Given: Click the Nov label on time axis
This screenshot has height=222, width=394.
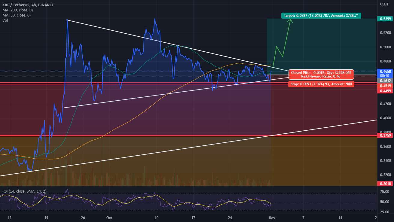Looking at the screenshot, I should pyautogui.click(x=271, y=217).
